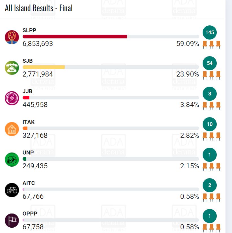Click the JJB vote count 445,958
The image size is (232, 233).
coord(35,105)
